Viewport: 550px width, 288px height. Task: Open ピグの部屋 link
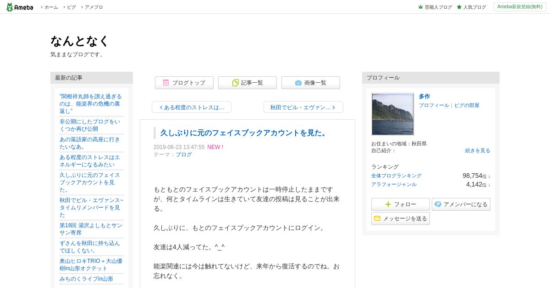[467, 105]
